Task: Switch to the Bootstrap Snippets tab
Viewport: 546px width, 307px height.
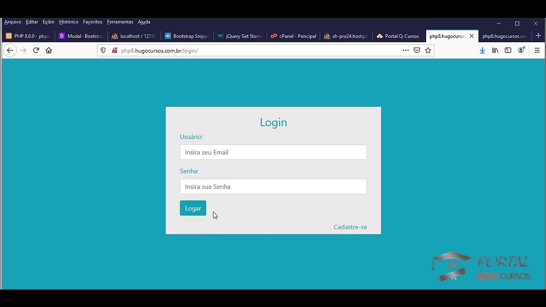Action: pyautogui.click(x=187, y=36)
